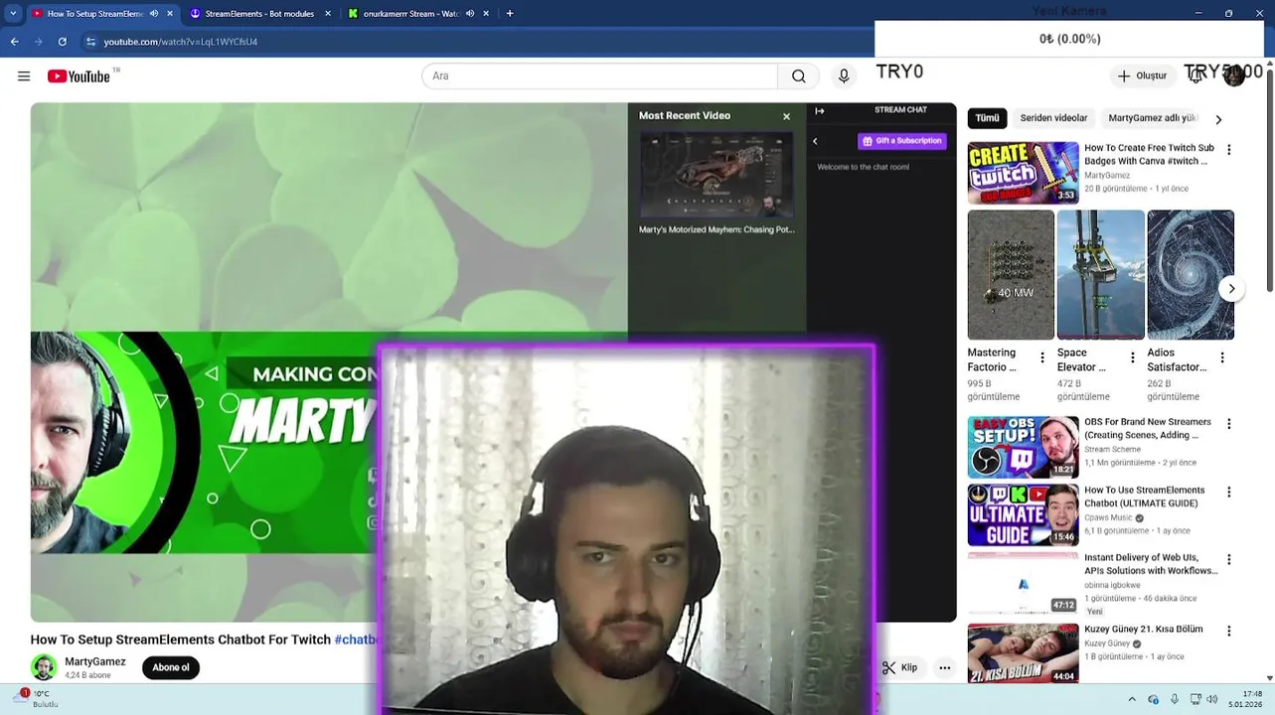Click the Oluştur create button
This screenshot has height=715, width=1275.
[1142, 76]
